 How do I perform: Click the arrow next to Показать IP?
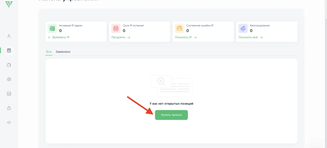(195, 37)
